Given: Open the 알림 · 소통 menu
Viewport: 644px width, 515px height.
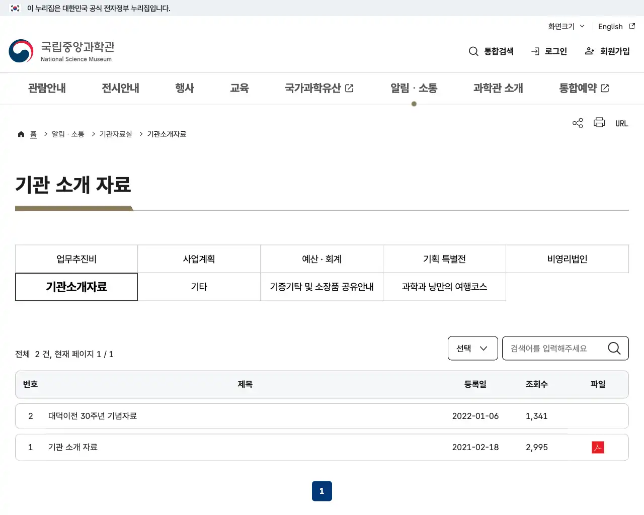Looking at the screenshot, I should click(414, 88).
